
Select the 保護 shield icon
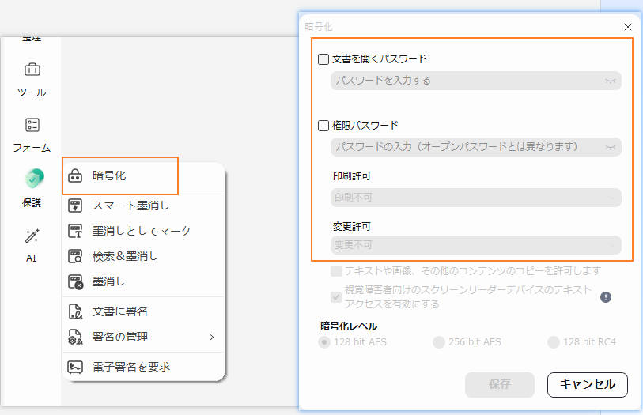pyautogui.click(x=32, y=179)
